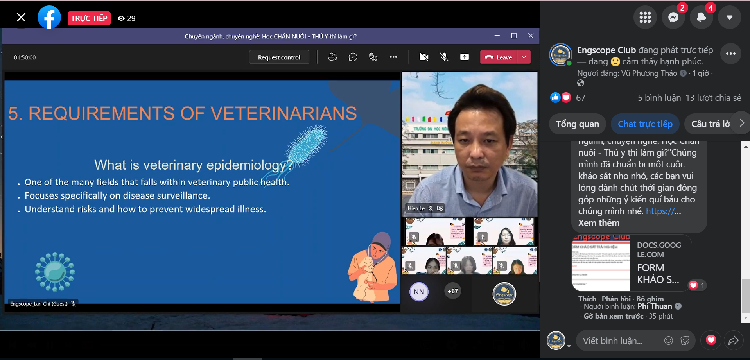
Task: Click the share arrow button
Action: click(x=733, y=340)
